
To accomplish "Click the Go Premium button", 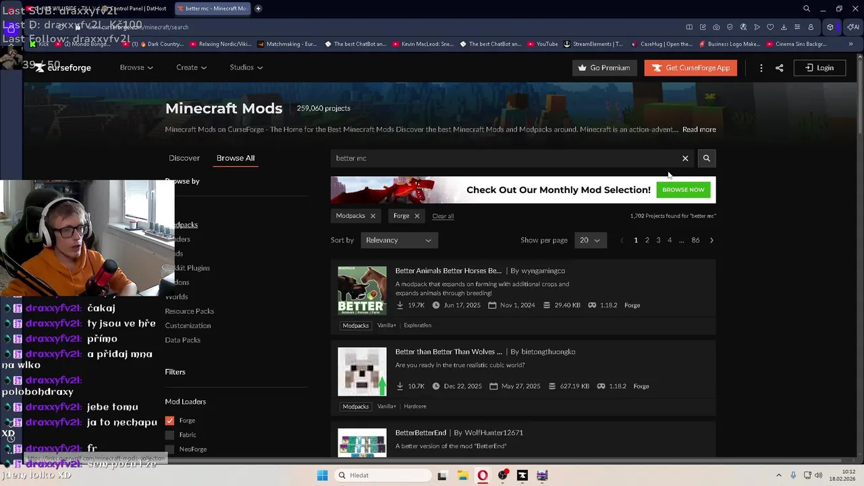I will pyautogui.click(x=604, y=67).
